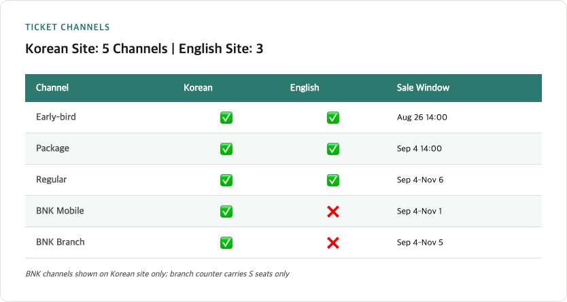Click the Sep 4-Nov 6 sale window
The width and height of the screenshot is (567, 302).
tap(420, 180)
